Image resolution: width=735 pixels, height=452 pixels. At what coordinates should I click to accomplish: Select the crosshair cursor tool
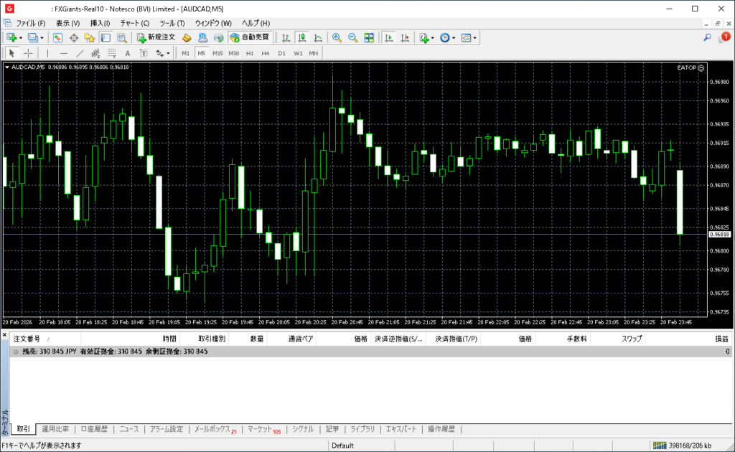click(28, 53)
